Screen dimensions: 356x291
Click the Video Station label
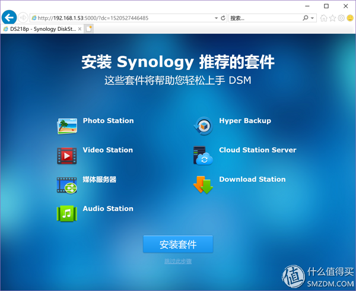coord(108,150)
